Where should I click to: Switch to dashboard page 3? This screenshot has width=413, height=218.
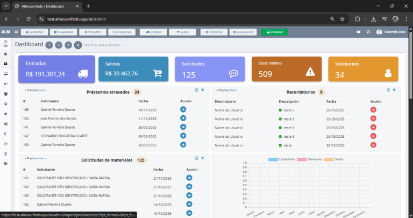[x=68, y=45]
